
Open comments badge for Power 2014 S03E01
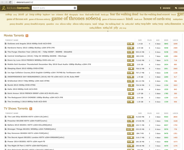pos(130,142)
